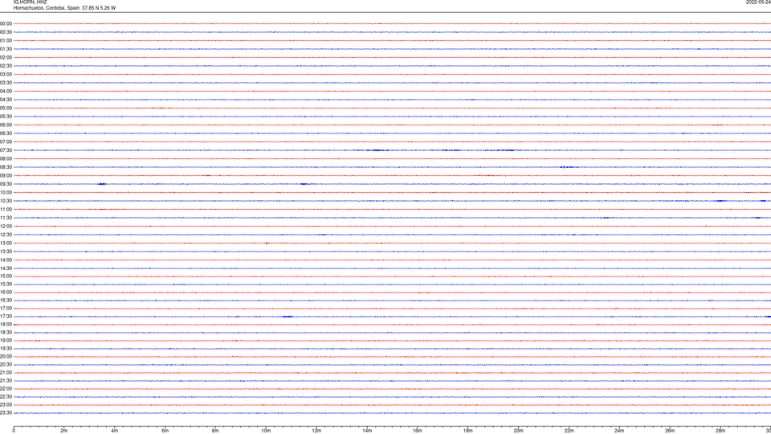771x434 pixels.
Task: Choose the 23:30 row label
Action: pos(6,413)
